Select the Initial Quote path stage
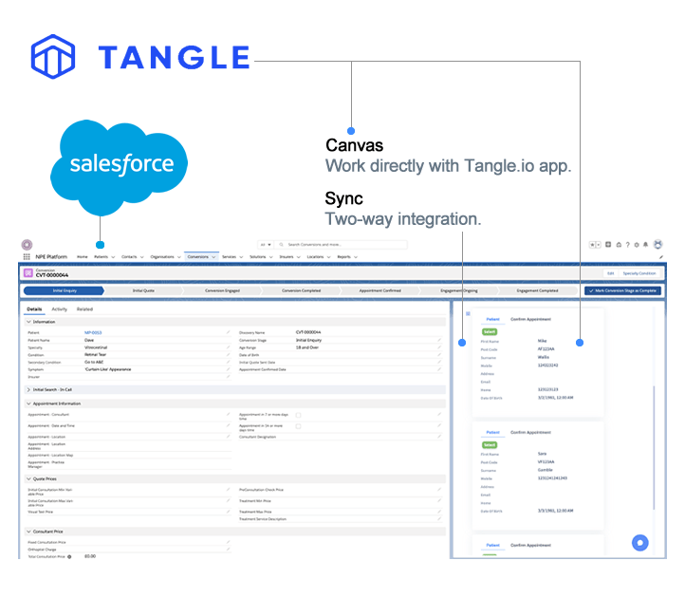Viewport: 685px width, 598px height. click(143, 290)
